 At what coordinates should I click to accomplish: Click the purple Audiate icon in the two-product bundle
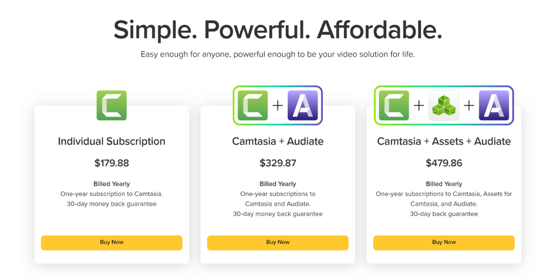303,106
